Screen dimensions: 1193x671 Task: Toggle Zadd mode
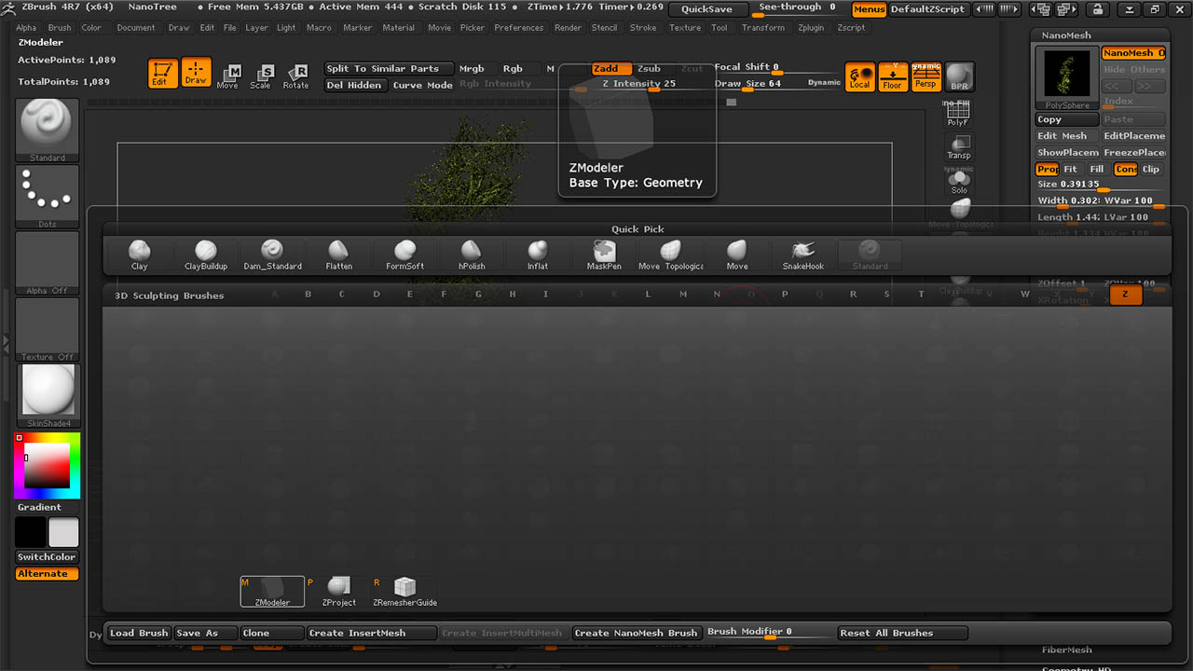[611, 69]
